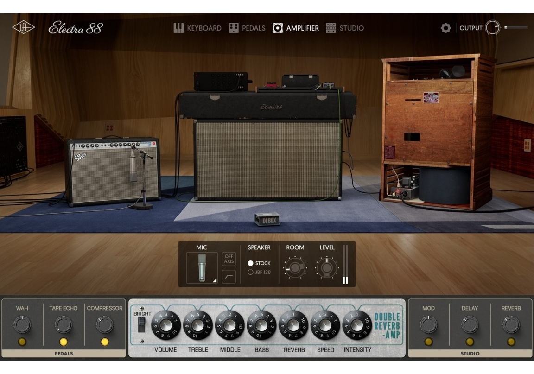Adjust the Output knob
Screen dimensions: 534x374
click(x=492, y=28)
